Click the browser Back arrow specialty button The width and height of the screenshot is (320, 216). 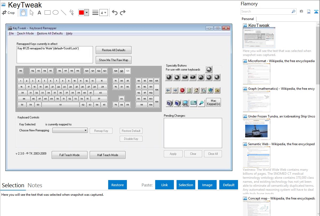click(168, 90)
